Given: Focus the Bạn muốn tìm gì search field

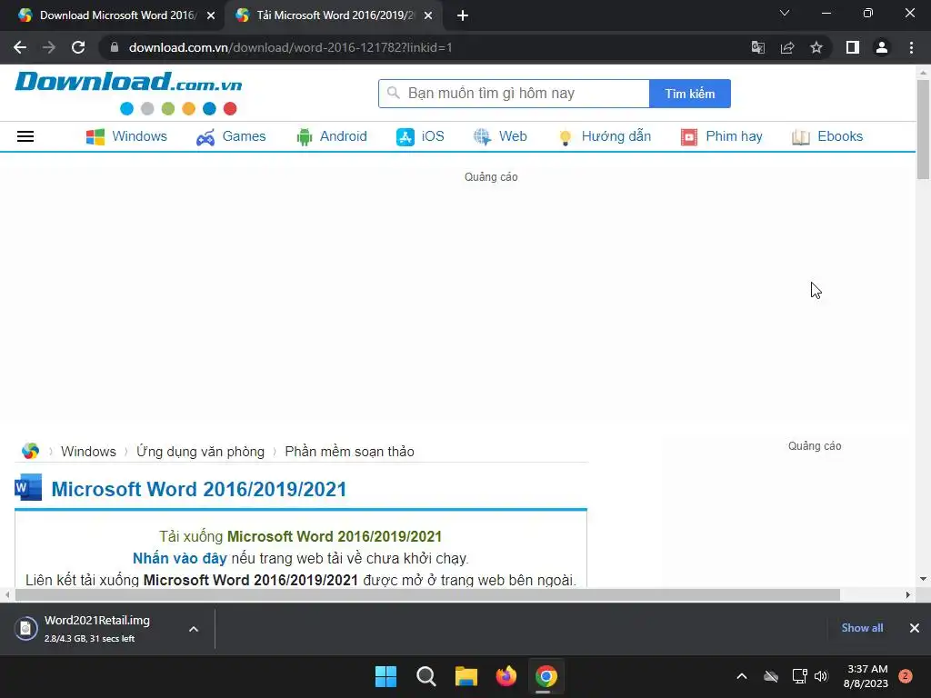Looking at the screenshot, I should click(x=515, y=94).
